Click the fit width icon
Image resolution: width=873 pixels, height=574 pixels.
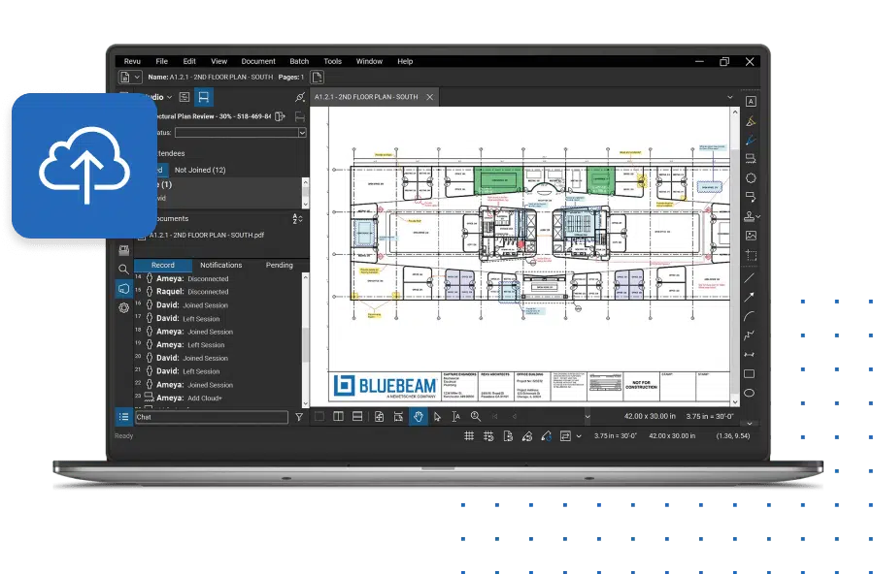[x=399, y=416]
